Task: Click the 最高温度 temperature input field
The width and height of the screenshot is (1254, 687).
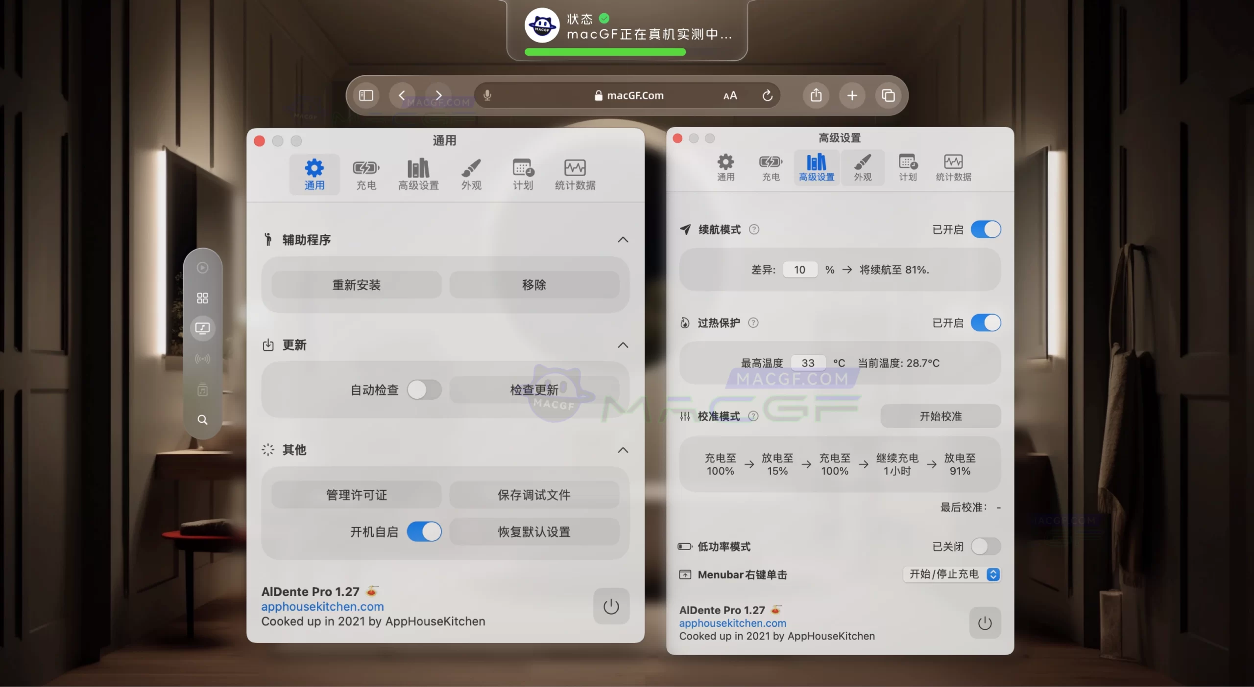Action: pos(808,363)
